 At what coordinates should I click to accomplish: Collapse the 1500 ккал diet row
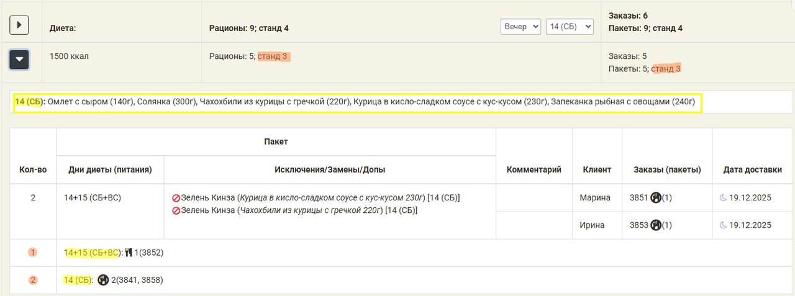(19, 60)
